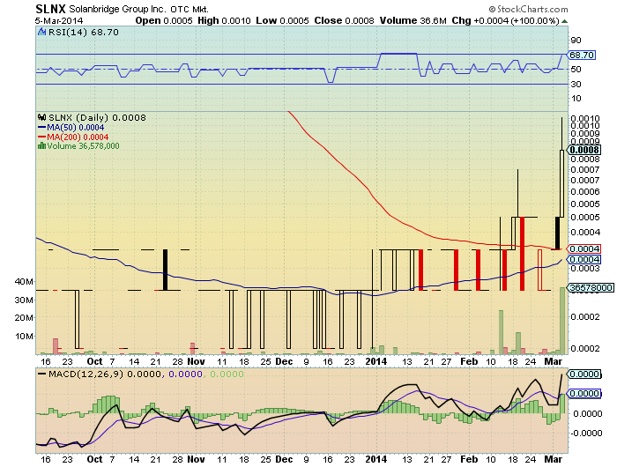Click the 10M volume axis label
This screenshot has width=617, height=467.
(x=24, y=337)
